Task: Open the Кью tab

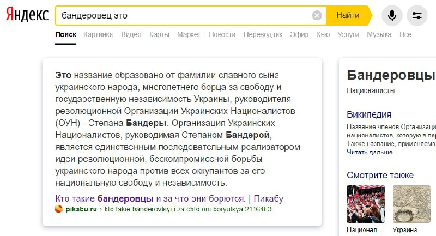Action: (323, 34)
